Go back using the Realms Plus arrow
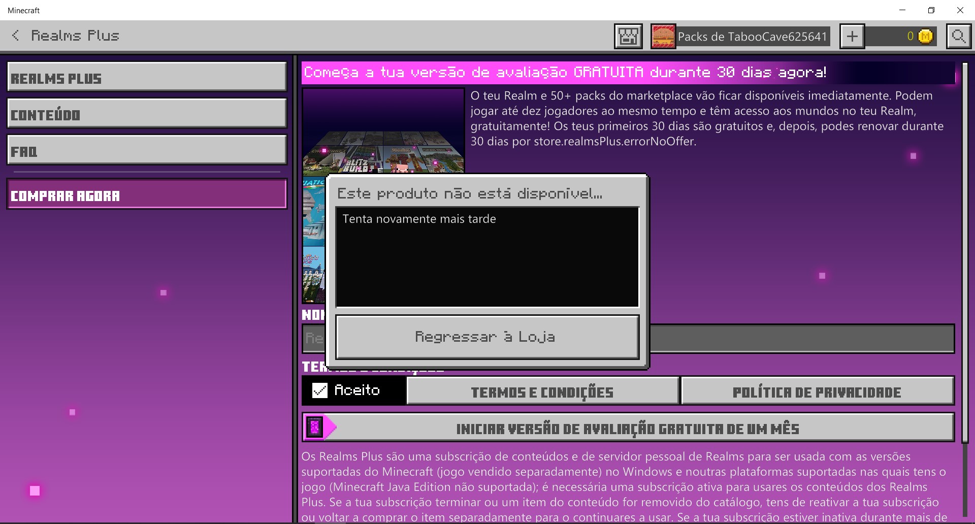 16,36
